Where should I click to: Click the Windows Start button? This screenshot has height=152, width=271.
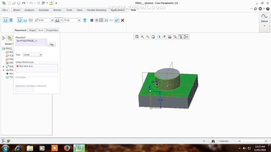tap(5, 148)
